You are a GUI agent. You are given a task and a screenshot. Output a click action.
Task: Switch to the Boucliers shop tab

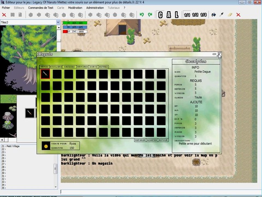coord(56,67)
